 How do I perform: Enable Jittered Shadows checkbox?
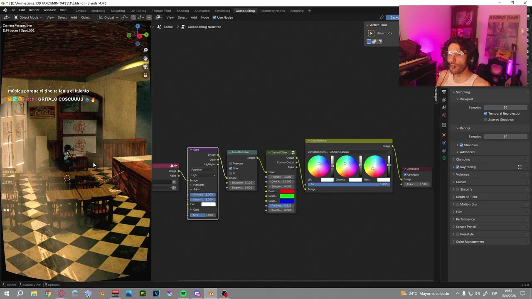click(x=485, y=120)
